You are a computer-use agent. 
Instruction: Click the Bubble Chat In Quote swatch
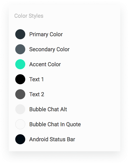(x=20, y=124)
